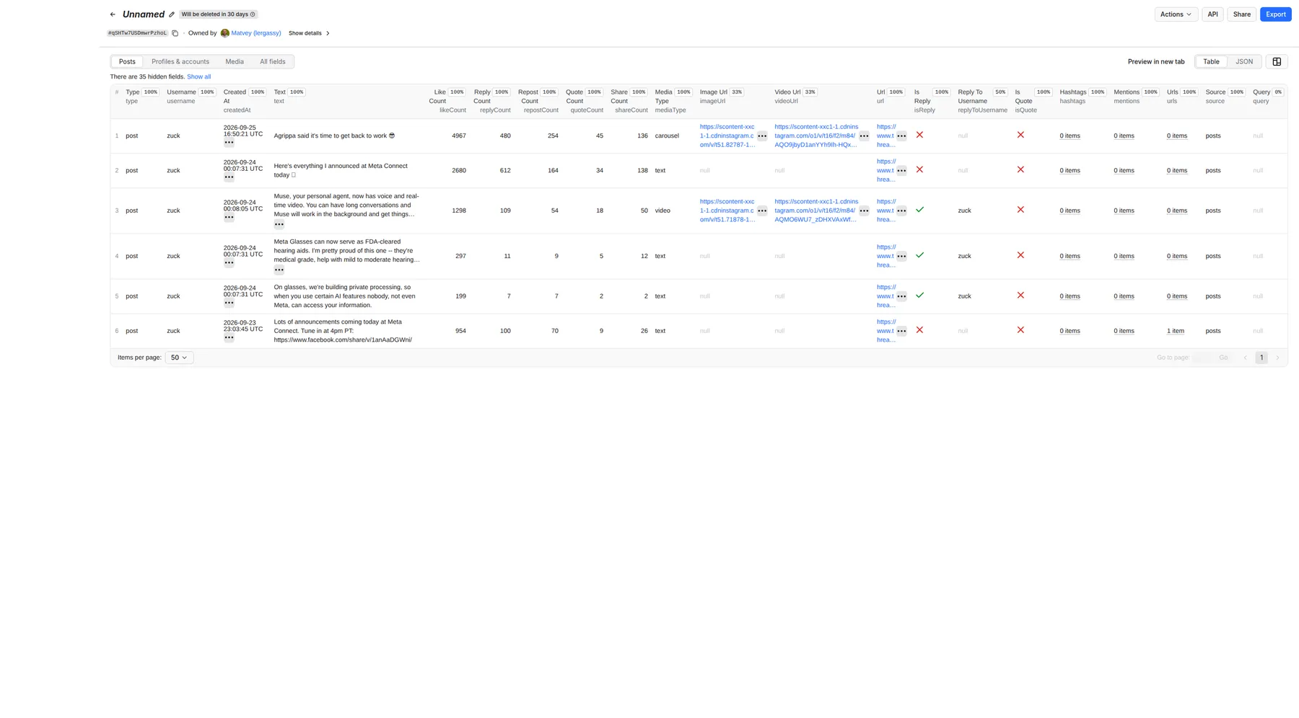Open row 1 image URL link
Screen dimensions: 1299x718
727,136
